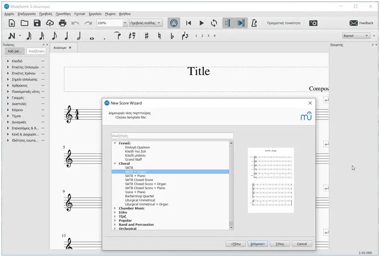Select voice 2 button
The width and height of the screenshot is (380, 257).
(x=202, y=35)
